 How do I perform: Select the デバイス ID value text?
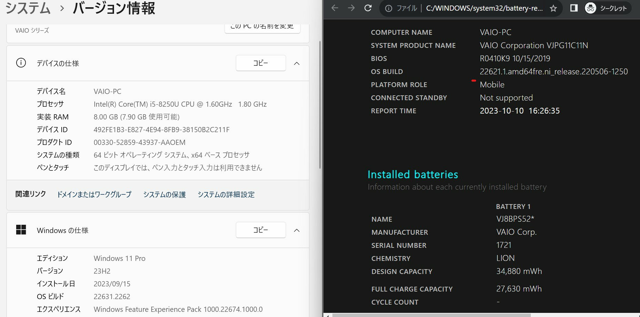click(162, 130)
